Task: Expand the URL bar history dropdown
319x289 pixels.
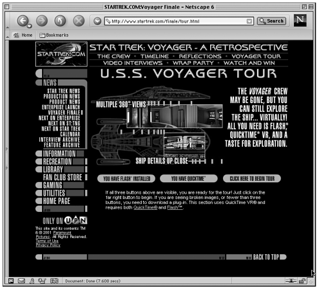Action: click(249, 21)
